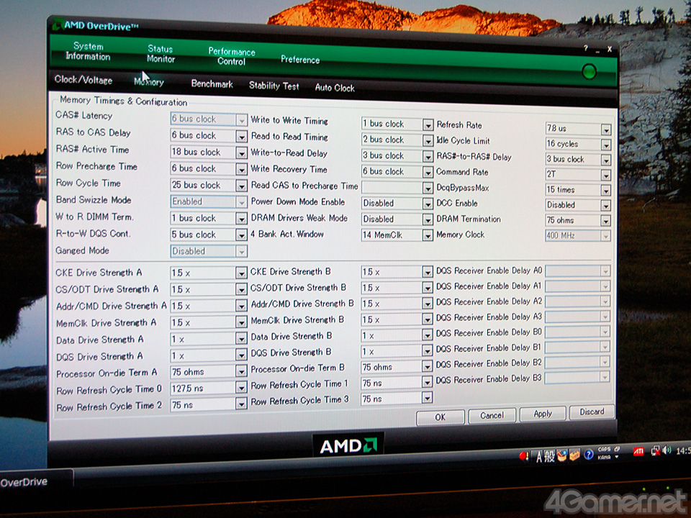Switch to the Stability Test sub-tab
This screenshot has width=691, height=518.
274,86
